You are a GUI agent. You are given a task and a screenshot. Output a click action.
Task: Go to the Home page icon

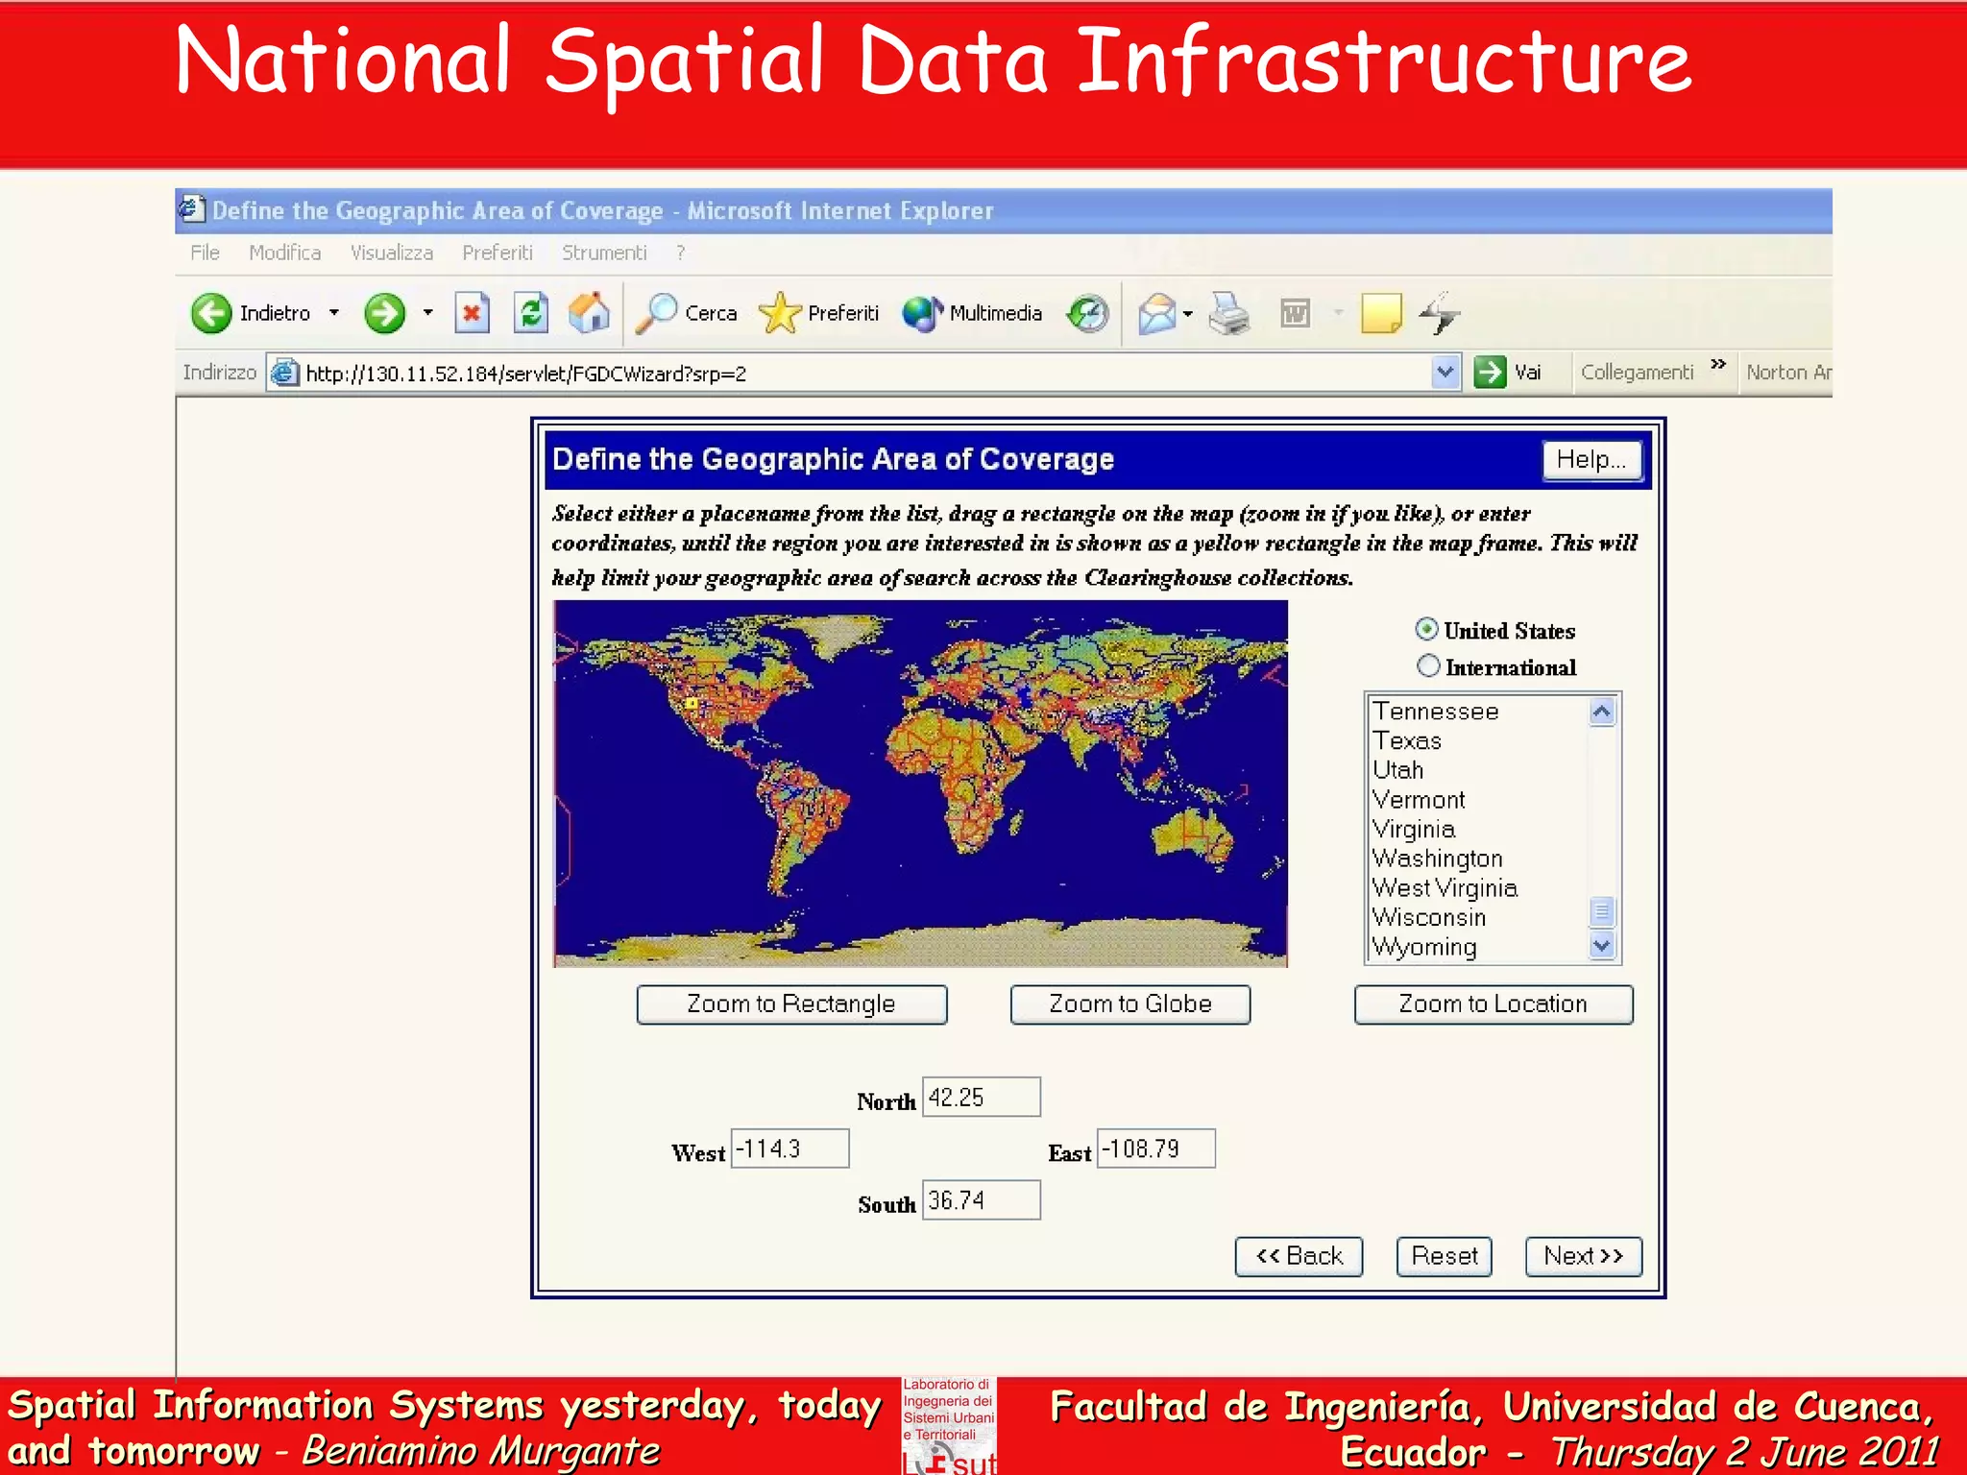tap(589, 313)
